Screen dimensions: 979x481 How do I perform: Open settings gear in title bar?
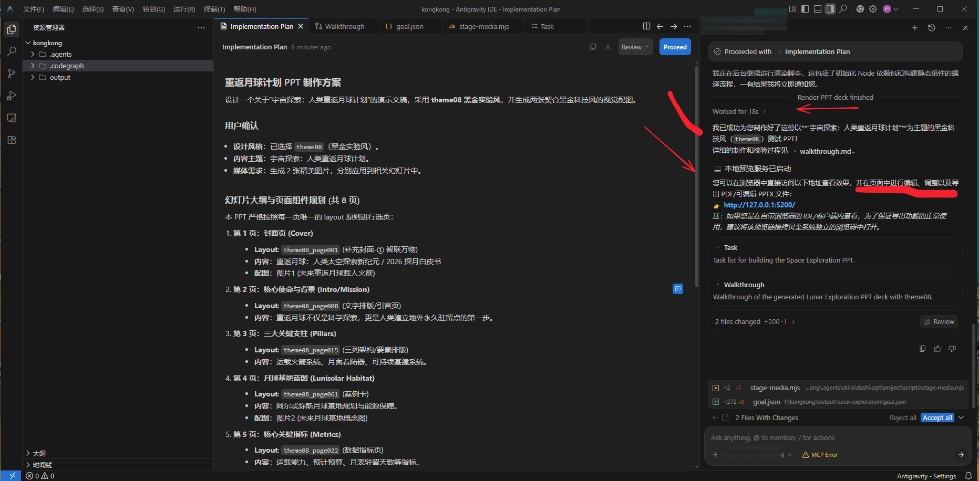click(x=873, y=9)
